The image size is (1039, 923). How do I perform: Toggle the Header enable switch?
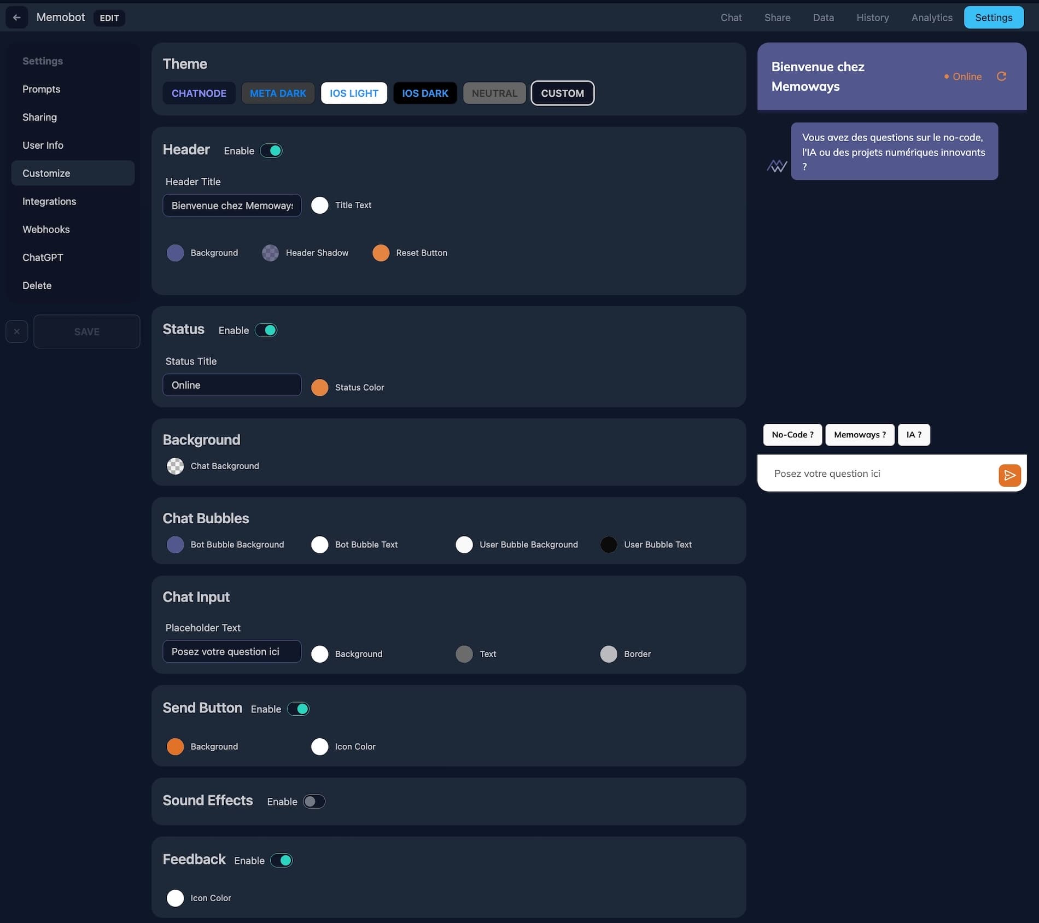pyautogui.click(x=271, y=150)
